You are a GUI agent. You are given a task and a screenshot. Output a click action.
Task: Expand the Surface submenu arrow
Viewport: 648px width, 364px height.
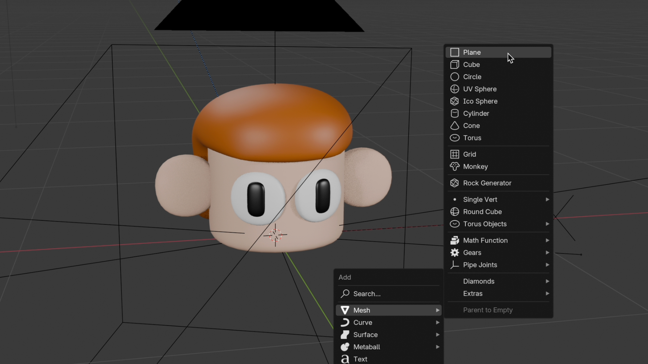[x=438, y=335]
